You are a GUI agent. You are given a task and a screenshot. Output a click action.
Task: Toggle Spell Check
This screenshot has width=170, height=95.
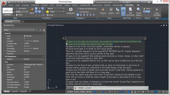pos(123,12)
